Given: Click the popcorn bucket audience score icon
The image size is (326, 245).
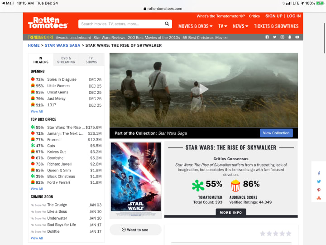Looking at the screenshot, I should tap(235, 186).
